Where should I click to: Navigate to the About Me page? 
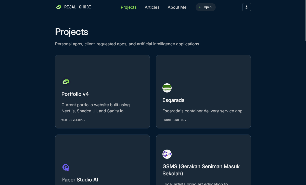(x=177, y=7)
